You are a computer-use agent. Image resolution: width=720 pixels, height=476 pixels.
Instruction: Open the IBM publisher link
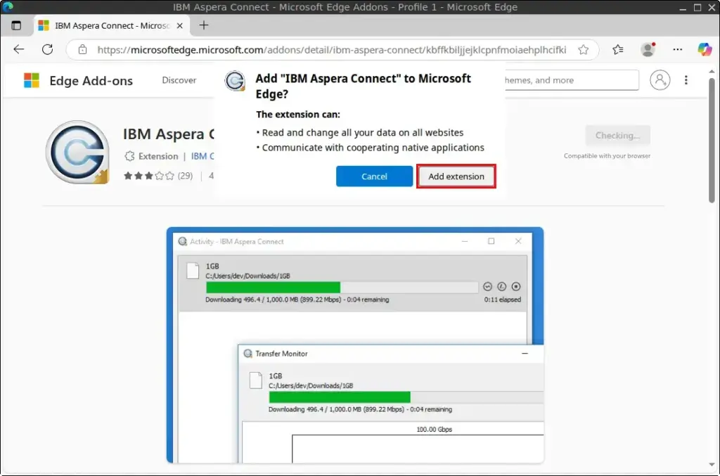tap(202, 156)
